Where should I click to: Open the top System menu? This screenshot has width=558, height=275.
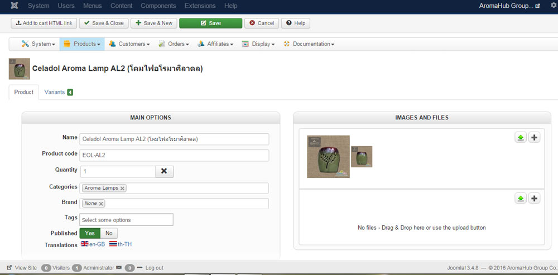point(39,6)
